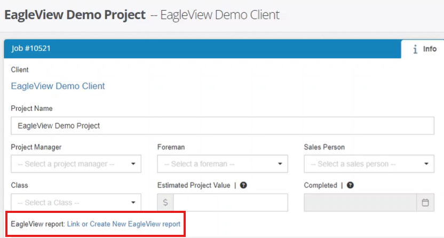Click the dollar sign prefix icon
444x238 pixels.
click(x=165, y=202)
